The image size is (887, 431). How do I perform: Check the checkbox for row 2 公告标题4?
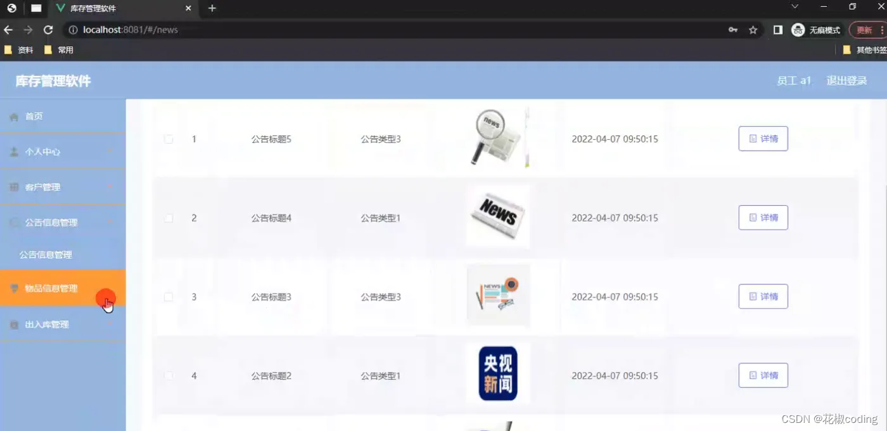(169, 218)
